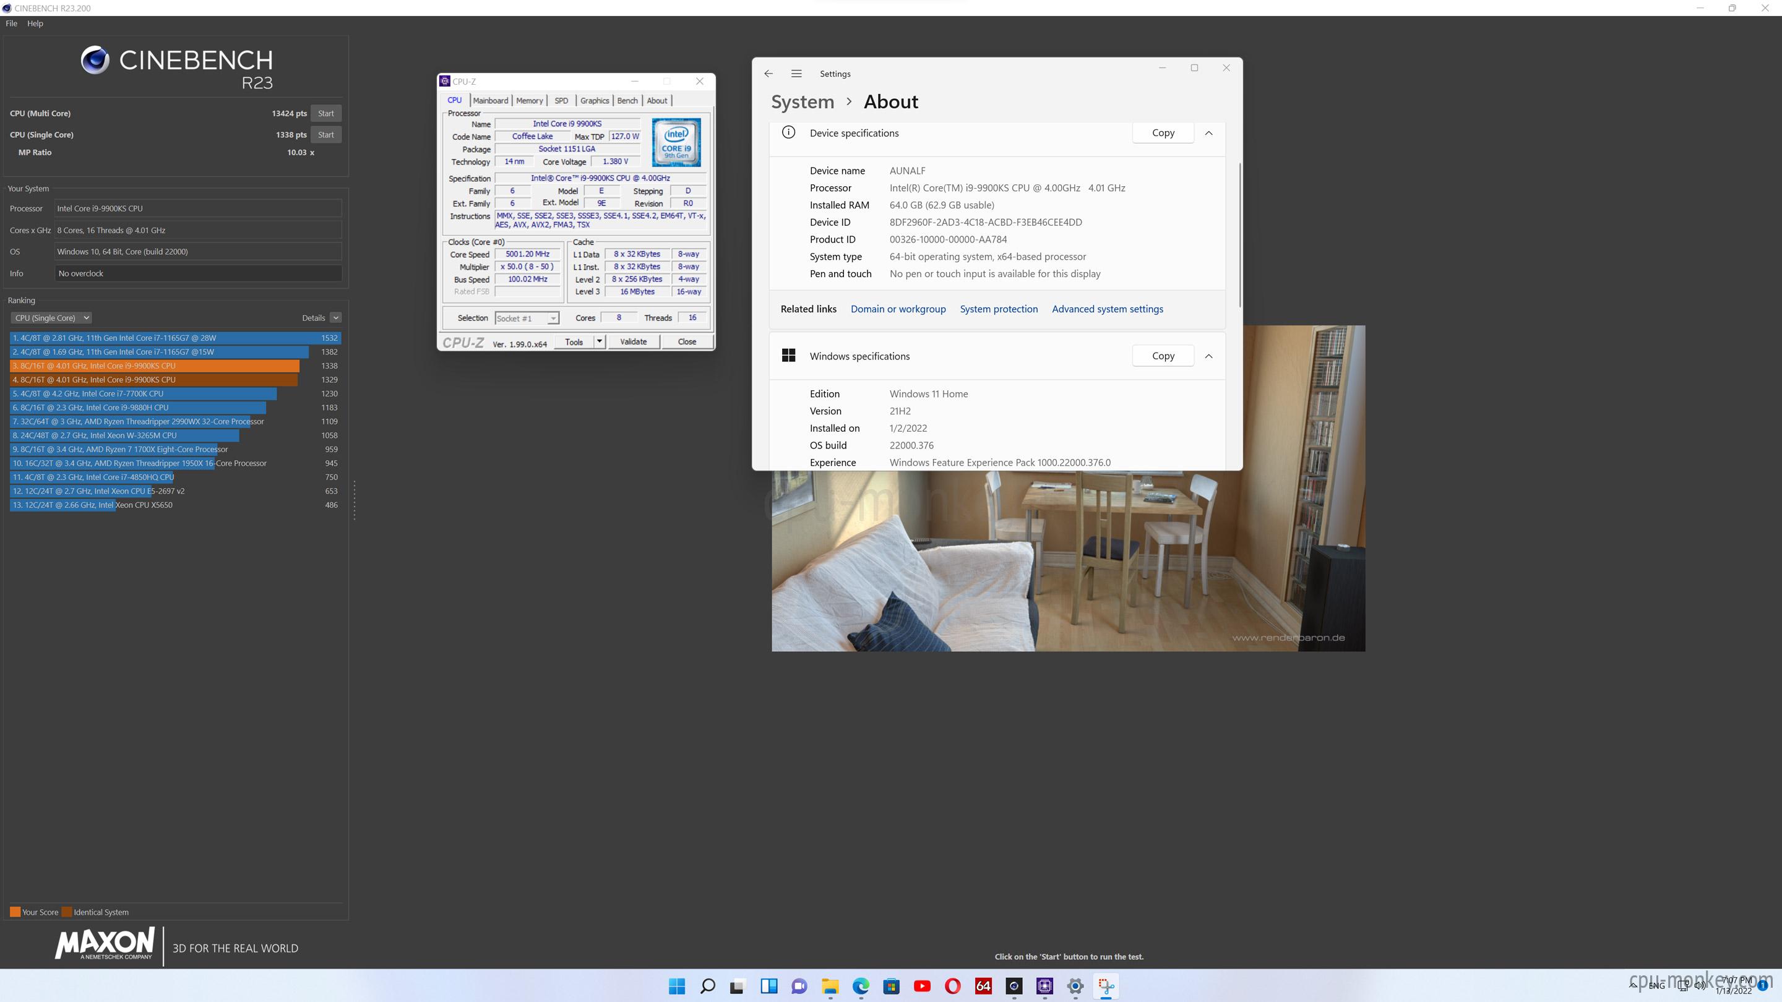The image size is (1782, 1002).
Task: Select ranking entry 3 i9-9900KS 1338
Action: pyautogui.click(x=175, y=366)
